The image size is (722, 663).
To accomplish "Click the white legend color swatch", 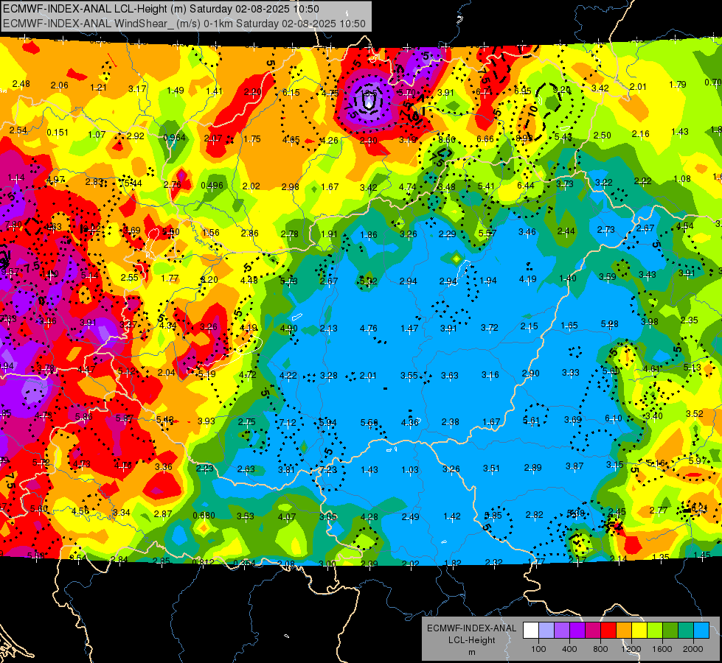I will (x=531, y=631).
